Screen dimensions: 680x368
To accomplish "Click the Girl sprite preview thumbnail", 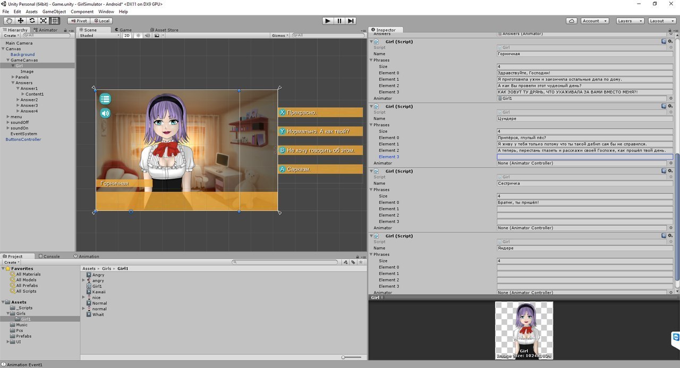I will pos(524,330).
